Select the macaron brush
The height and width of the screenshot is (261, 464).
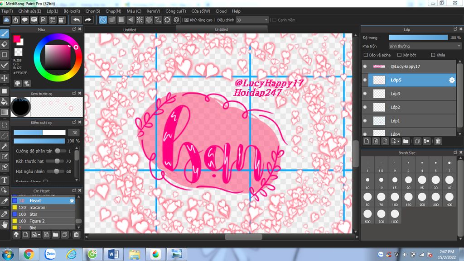tap(37, 207)
